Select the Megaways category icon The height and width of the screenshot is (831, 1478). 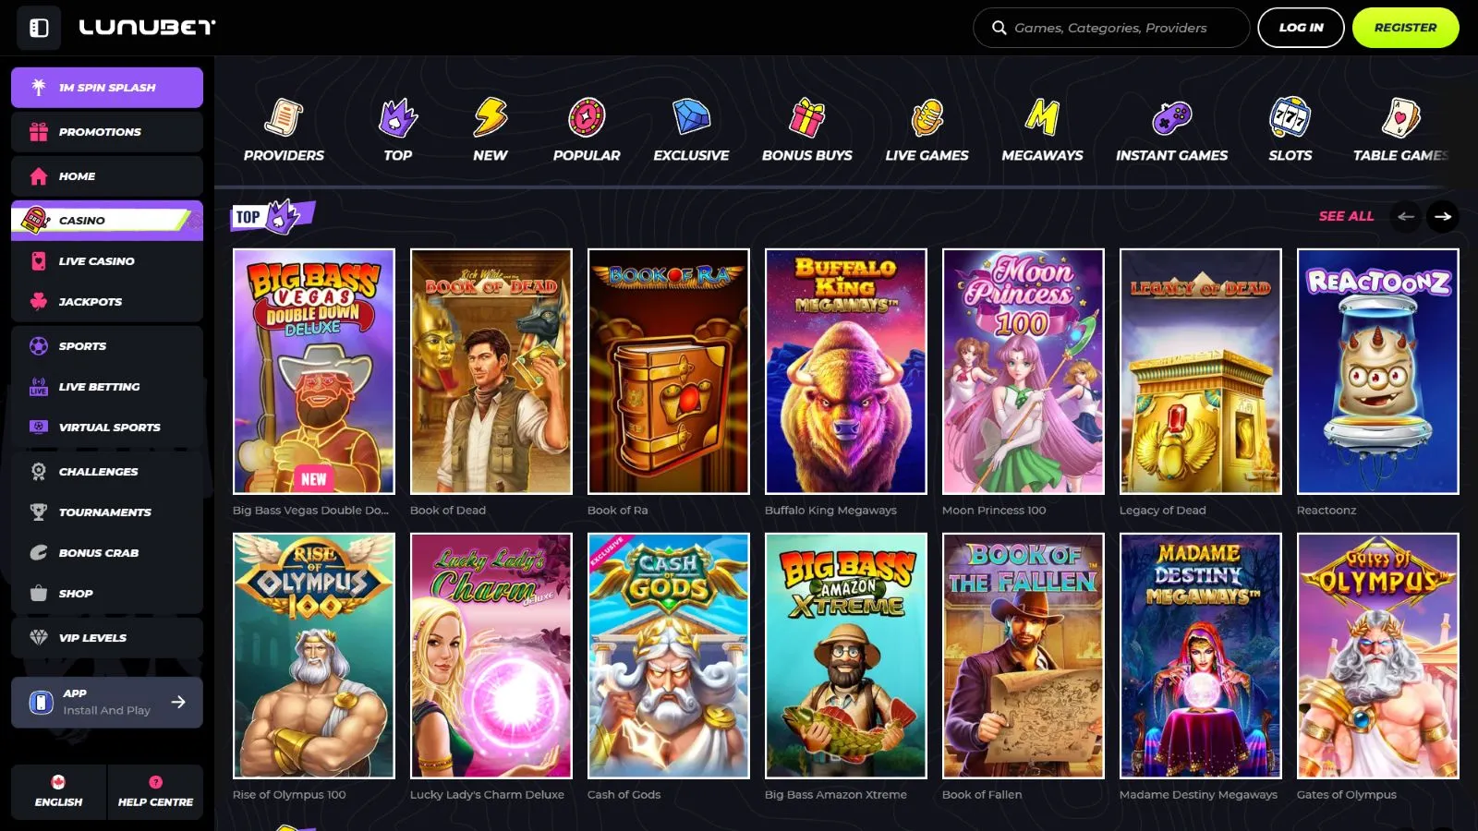tap(1042, 118)
